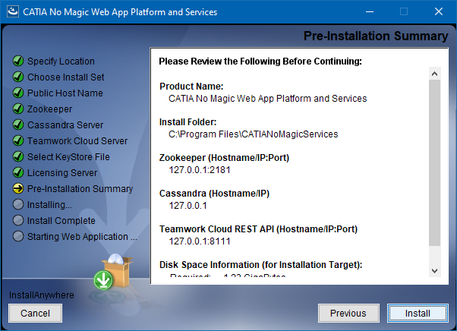Click the checkmark icon beside Licensing Server
This screenshot has height=331, width=457.
pyautogui.click(x=18, y=173)
